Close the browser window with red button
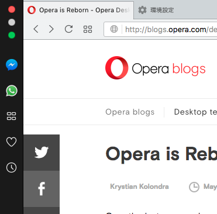Image resolution: width=217 pixels, height=214 pixels. pos(12,9)
